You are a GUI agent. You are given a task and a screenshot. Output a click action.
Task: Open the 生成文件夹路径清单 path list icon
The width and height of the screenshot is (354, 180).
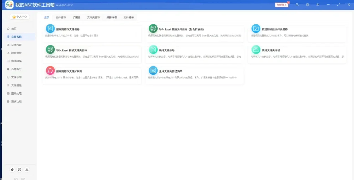[153, 70]
